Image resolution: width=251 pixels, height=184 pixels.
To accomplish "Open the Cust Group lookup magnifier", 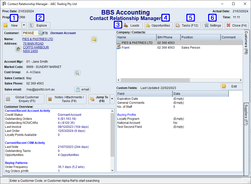I will pyautogui.click(x=77, y=73).
